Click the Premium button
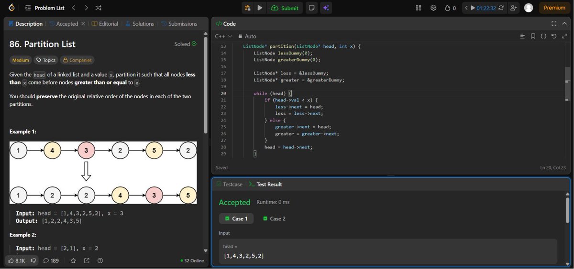Screen dimensions: 574x269 pyautogui.click(x=554, y=8)
